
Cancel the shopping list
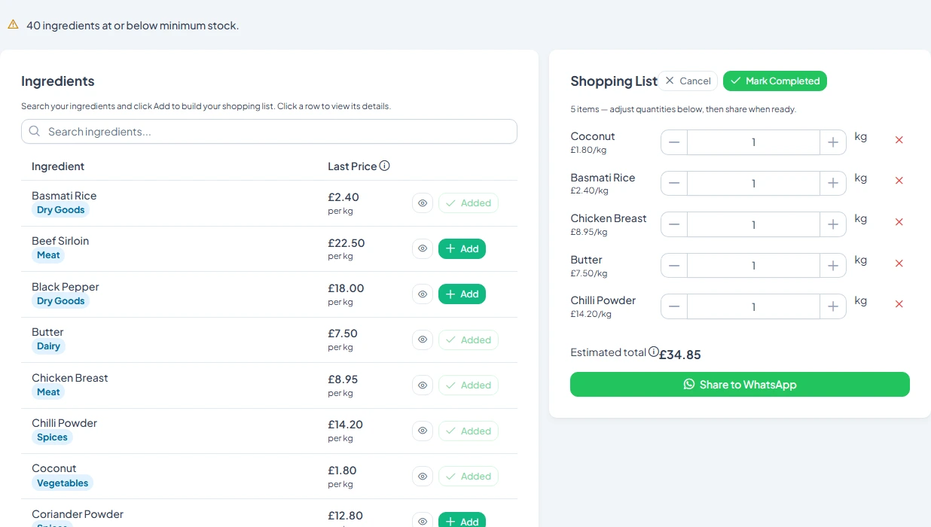pyautogui.click(x=688, y=81)
